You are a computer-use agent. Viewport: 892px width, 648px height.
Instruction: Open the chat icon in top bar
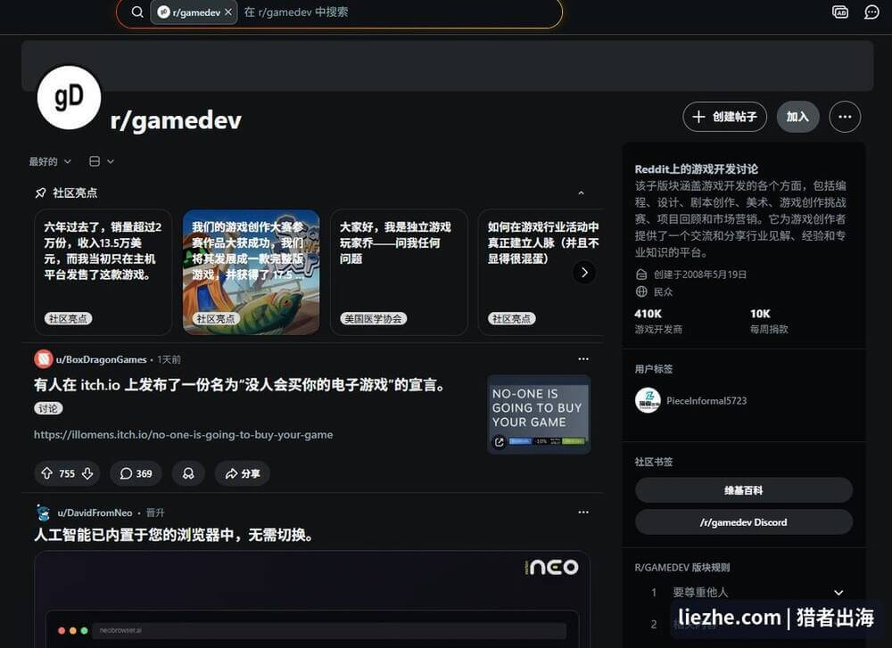tap(871, 12)
